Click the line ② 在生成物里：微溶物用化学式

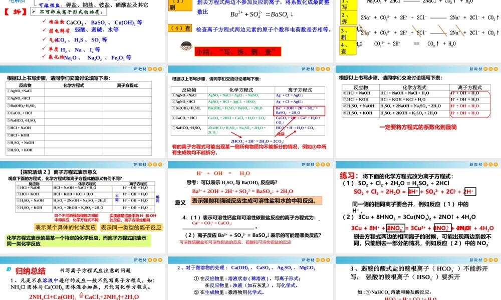coord(229,292)
